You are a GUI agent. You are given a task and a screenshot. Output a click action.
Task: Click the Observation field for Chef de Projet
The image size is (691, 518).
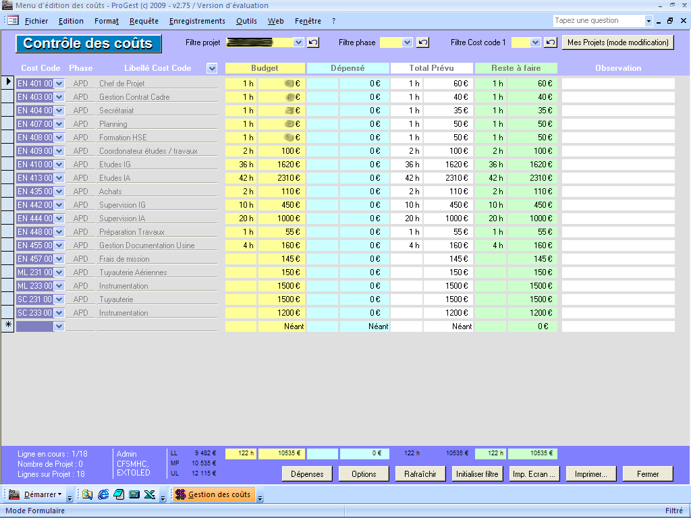618,83
